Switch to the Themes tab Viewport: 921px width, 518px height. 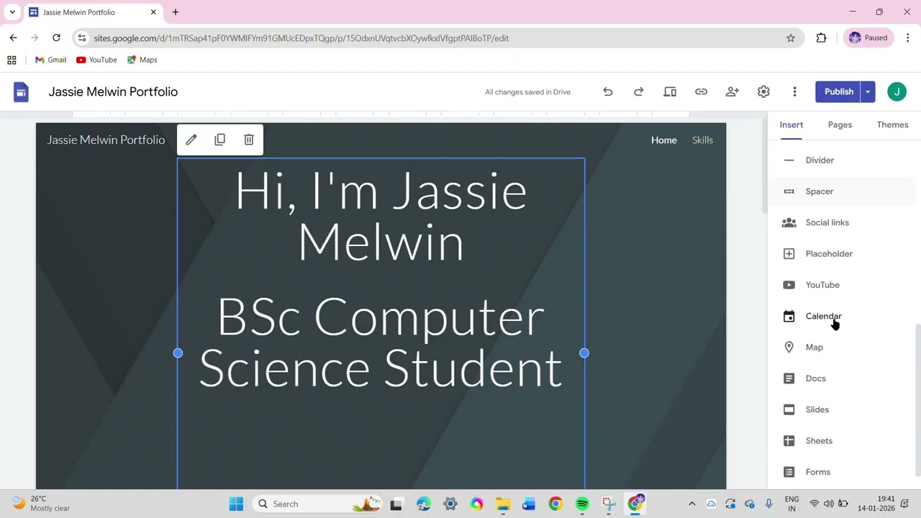[x=892, y=124]
